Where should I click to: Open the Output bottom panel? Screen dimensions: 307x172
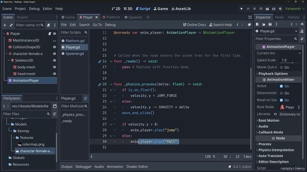67,167
